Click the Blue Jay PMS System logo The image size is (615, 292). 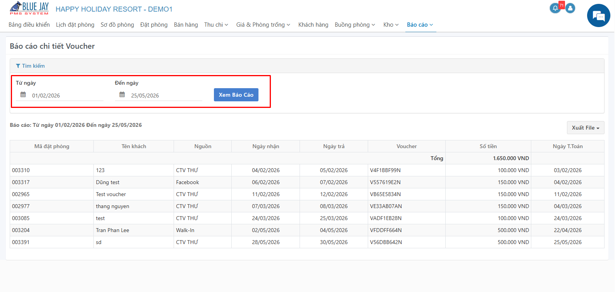(29, 8)
